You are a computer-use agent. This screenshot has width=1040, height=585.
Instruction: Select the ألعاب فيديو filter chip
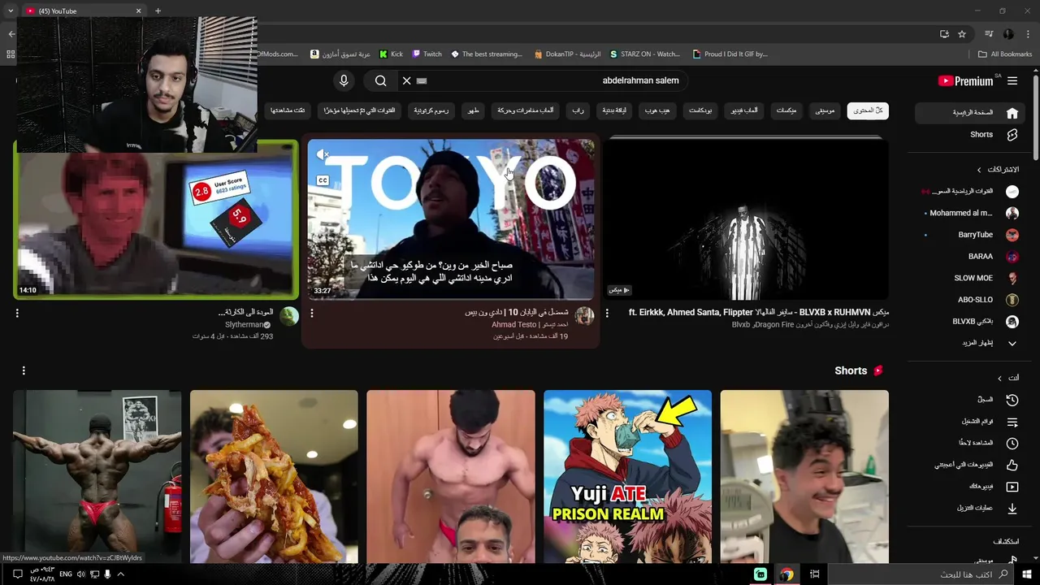pyautogui.click(x=744, y=110)
